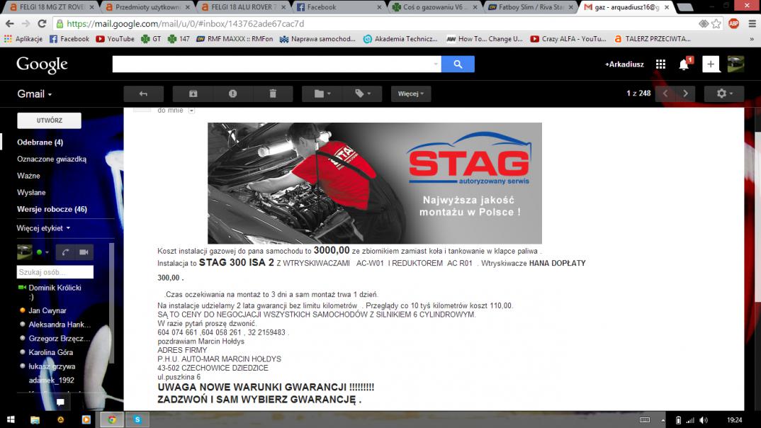Delete the email with the trash icon
761x428 pixels.
pyautogui.click(x=273, y=94)
